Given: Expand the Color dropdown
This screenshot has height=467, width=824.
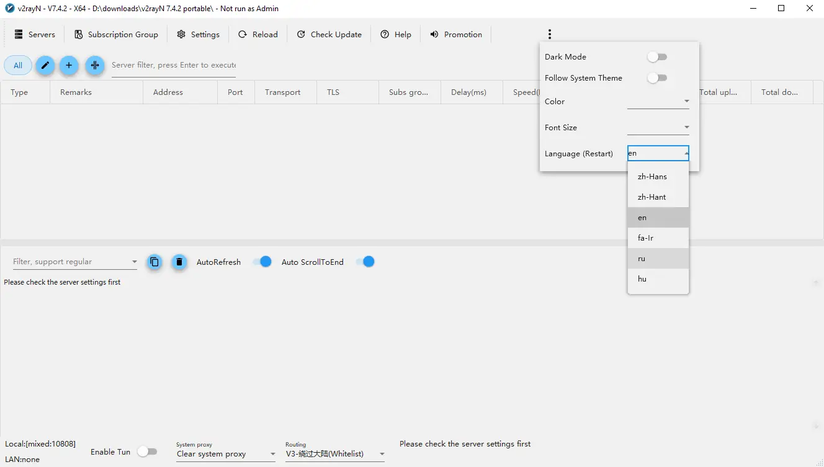Looking at the screenshot, I should 658,102.
